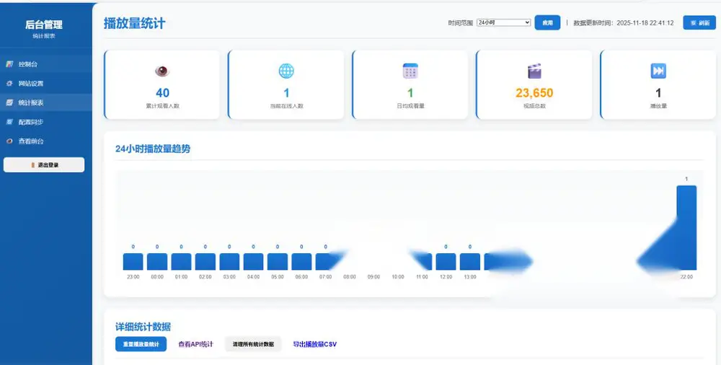Click the globe icon above 当前在线人数

286,71
